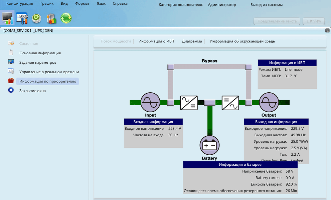Click battery voltage value 58 V

click(x=289, y=171)
